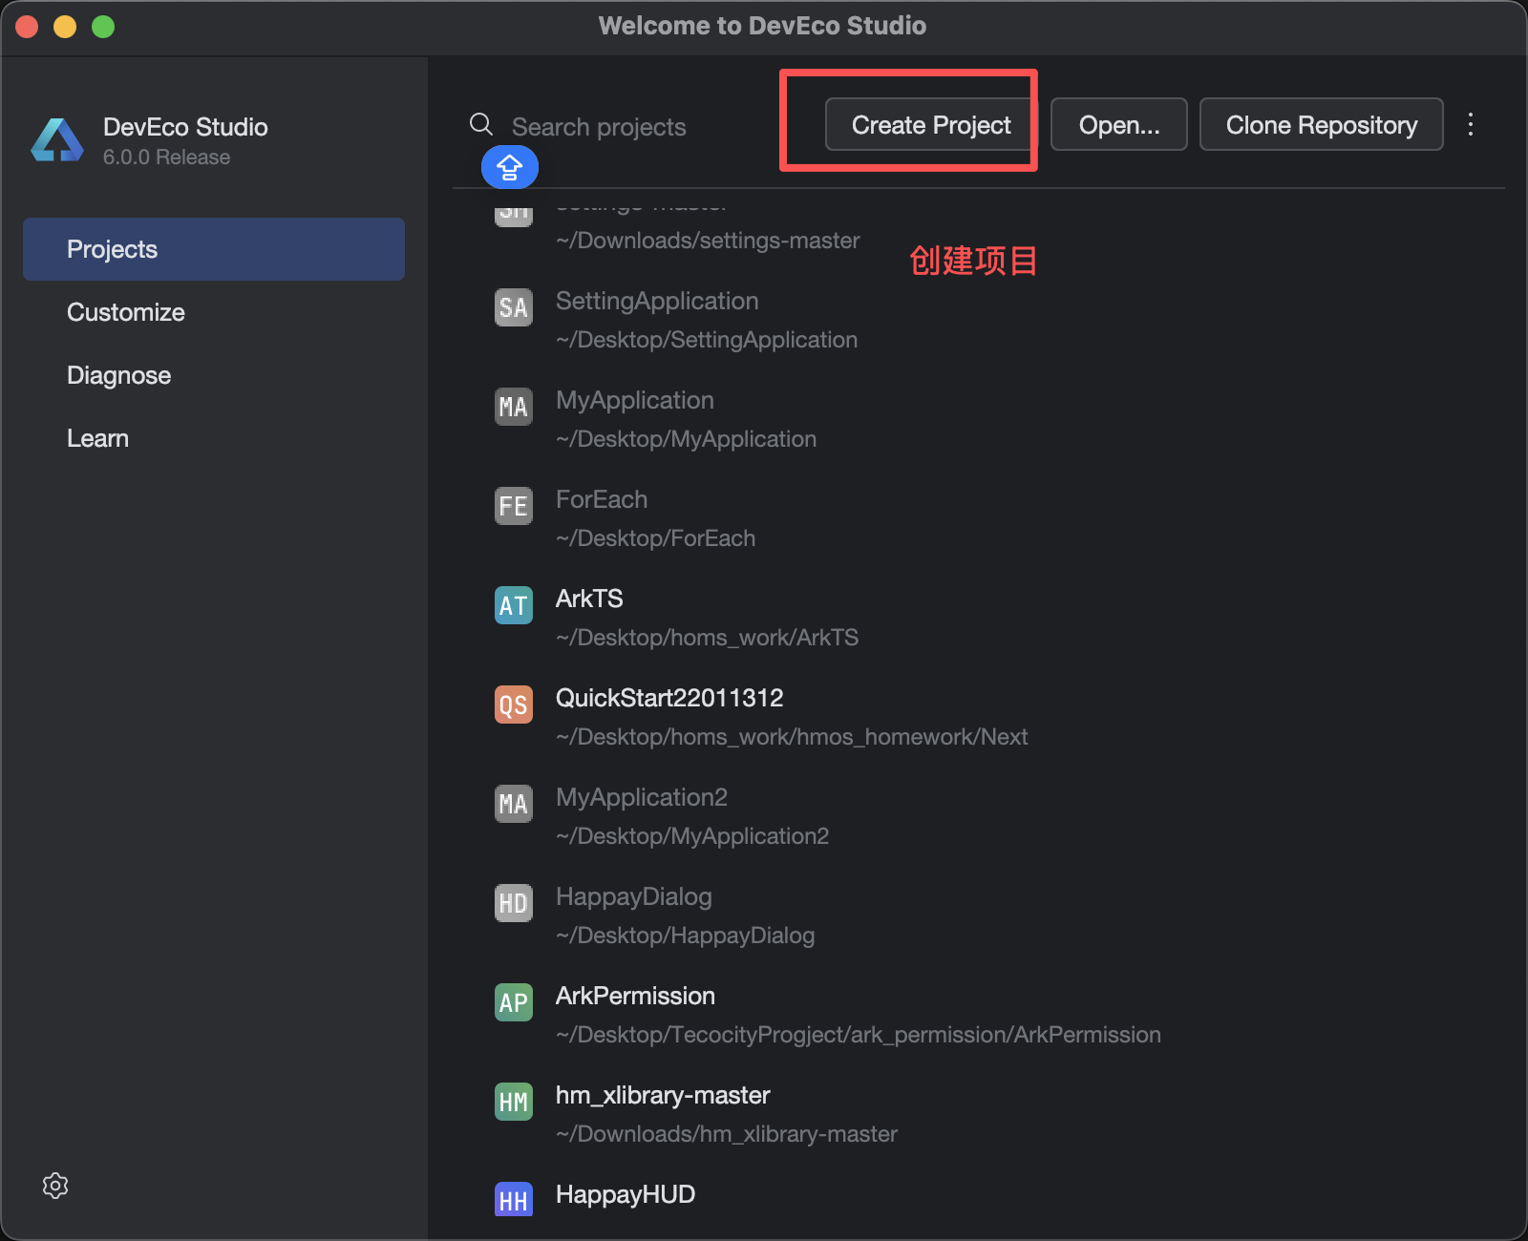Viewport: 1528px width, 1241px height.
Task: Click the ~/Downloads/settings-master path
Action: [x=708, y=241]
